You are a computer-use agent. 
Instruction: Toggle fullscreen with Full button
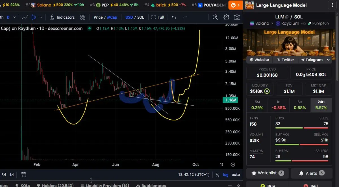pyautogui.click(x=158, y=17)
